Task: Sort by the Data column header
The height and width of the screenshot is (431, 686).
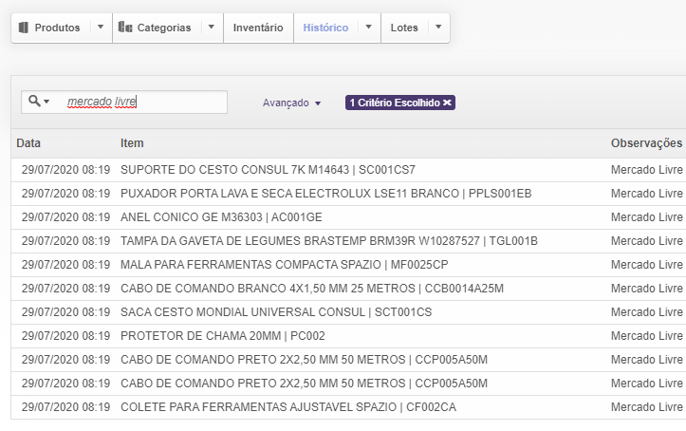Action: (x=28, y=143)
